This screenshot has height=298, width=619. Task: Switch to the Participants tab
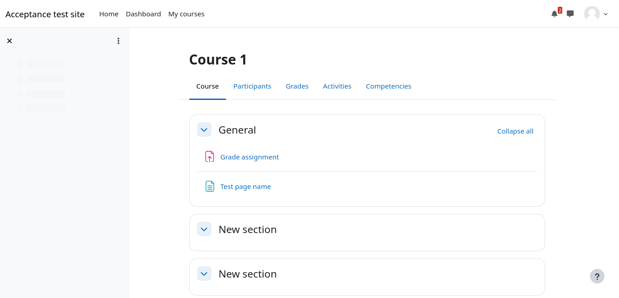click(x=252, y=86)
